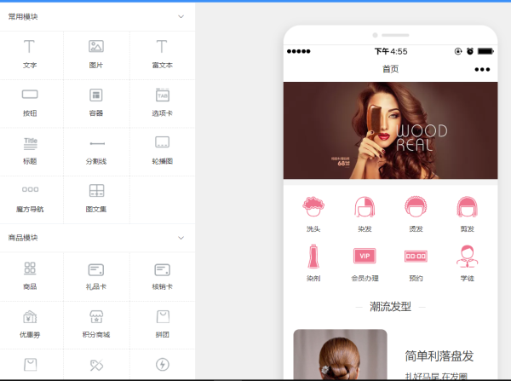Select the 魔方导航 cube navigation module

30,189
